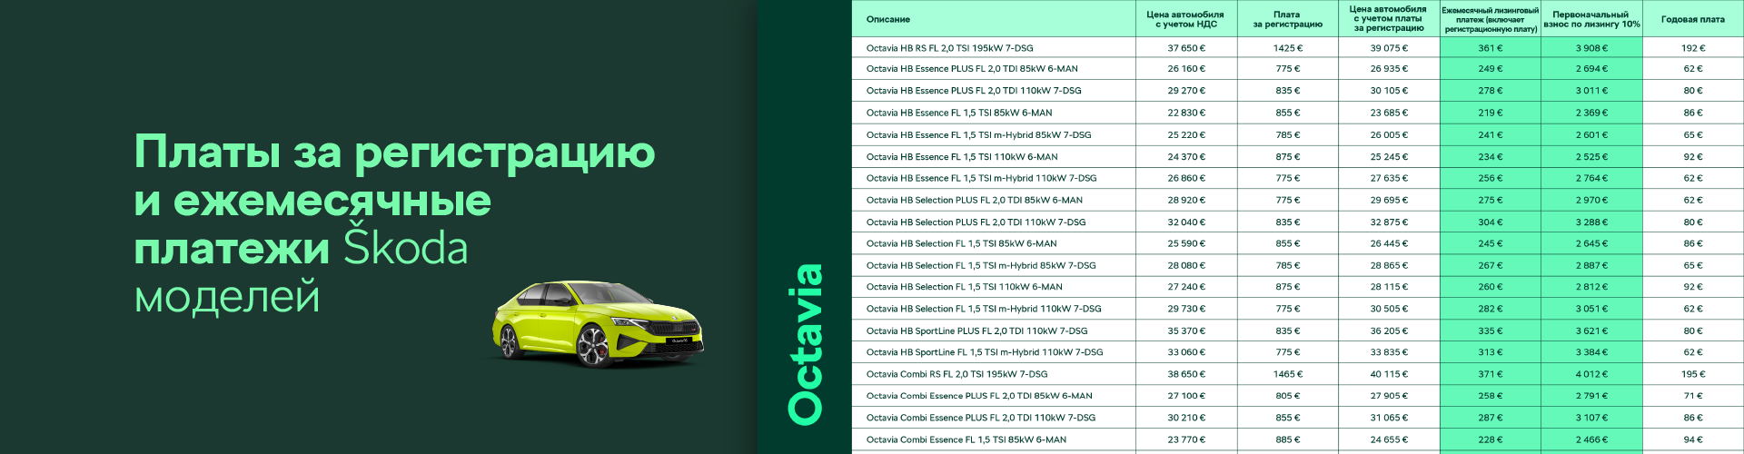This screenshot has width=1744, height=454.
Task: Select 'Octavia Combi Essence PLUS FL 2,0 TDI 85kW 6-MAN'
Action: 1298,396
